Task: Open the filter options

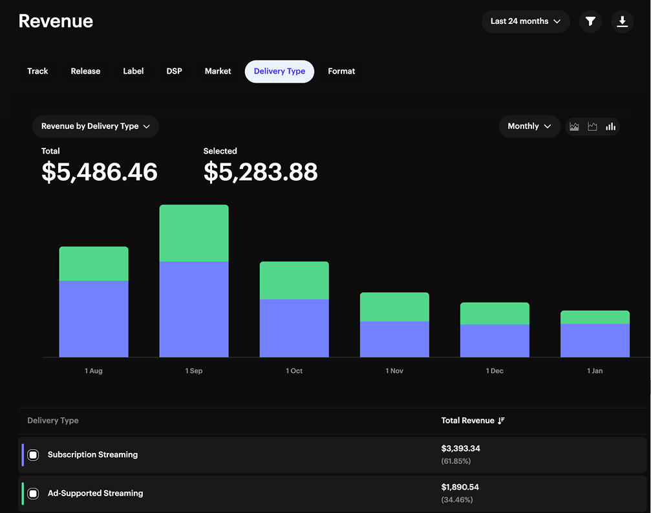Action: [590, 21]
